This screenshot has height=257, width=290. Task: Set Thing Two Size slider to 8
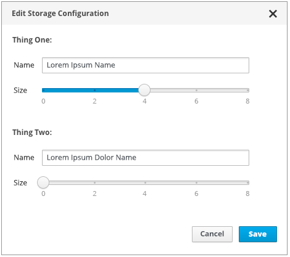pyautogui.click(x=248, y=182)
